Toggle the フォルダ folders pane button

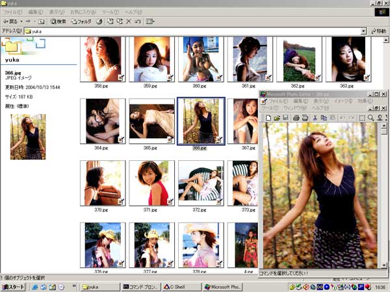tap(81, 21)
